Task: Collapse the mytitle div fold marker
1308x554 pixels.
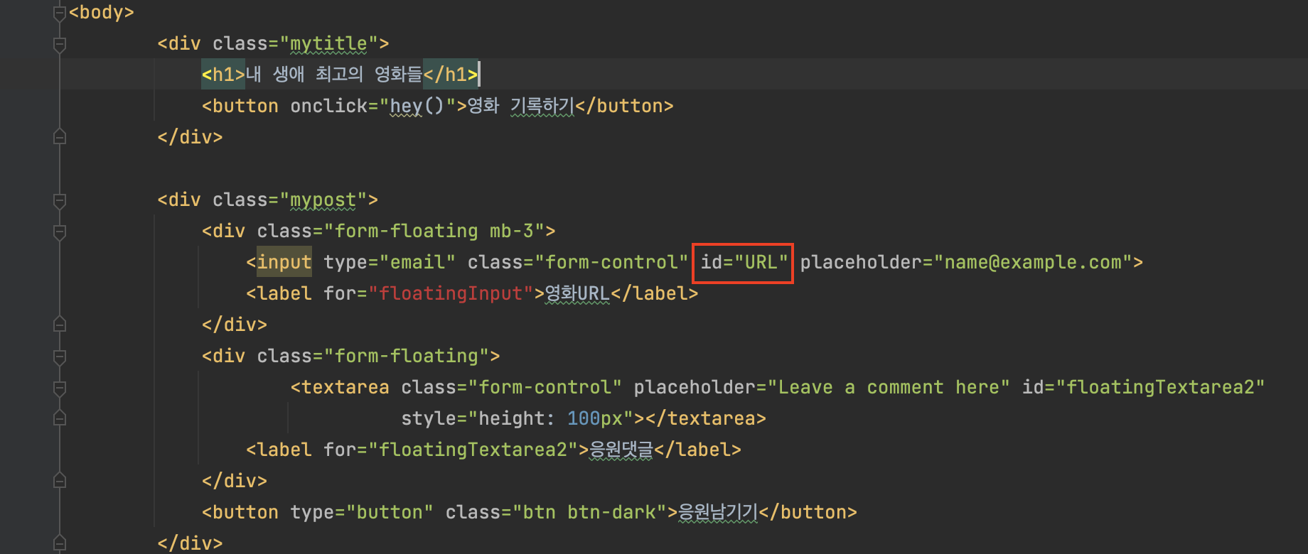Action: click(x=60, y=44)
